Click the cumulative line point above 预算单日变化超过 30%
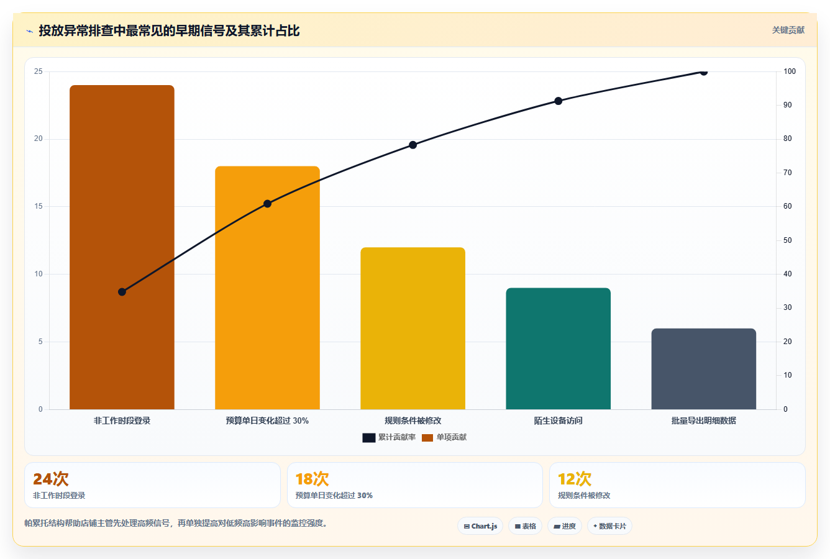 [267, 204]
